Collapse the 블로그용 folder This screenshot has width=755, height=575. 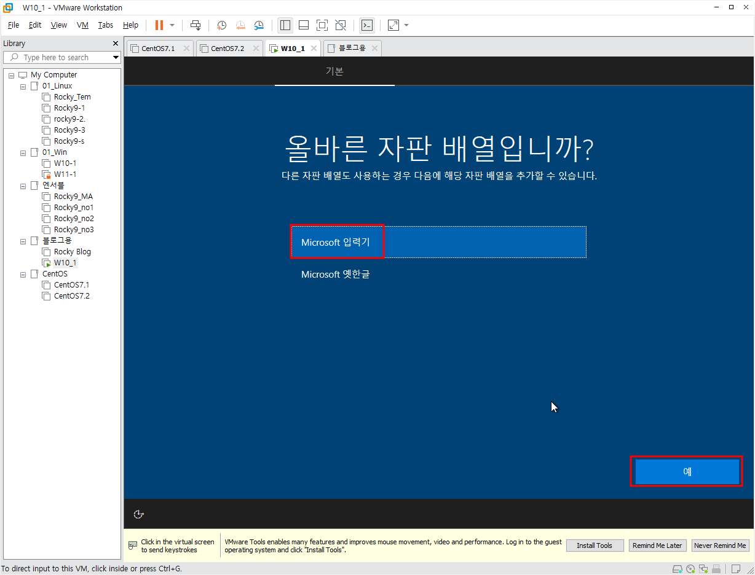(23, 241)
